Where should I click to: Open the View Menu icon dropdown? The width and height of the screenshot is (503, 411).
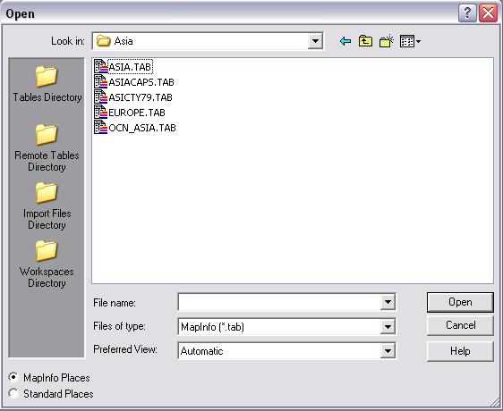pos(410,41)
